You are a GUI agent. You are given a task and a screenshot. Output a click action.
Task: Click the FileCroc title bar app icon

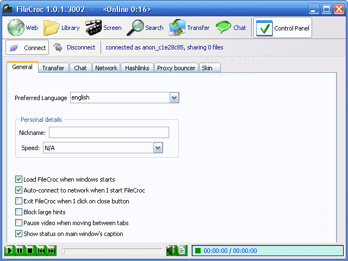click(x=8, y=9)
